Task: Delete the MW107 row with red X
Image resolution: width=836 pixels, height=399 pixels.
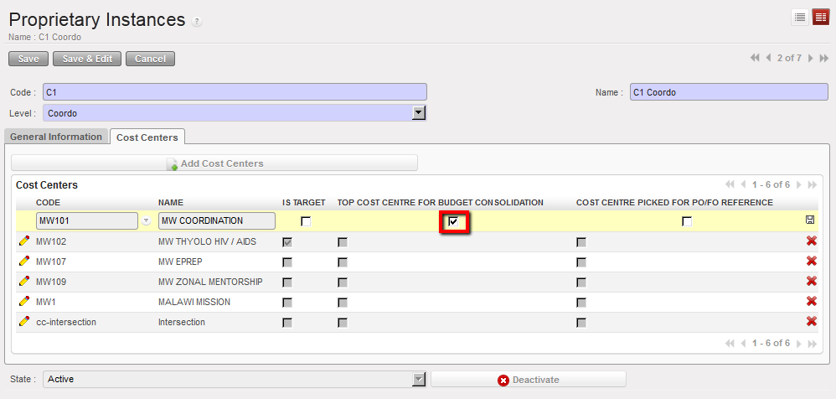Action: (811, 262)
